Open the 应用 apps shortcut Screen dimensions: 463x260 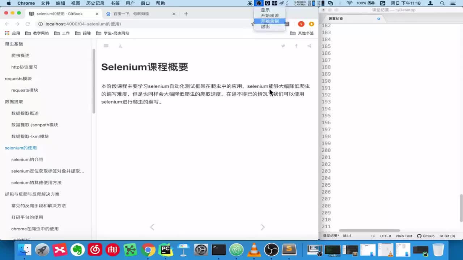click(x=12, y=33)
